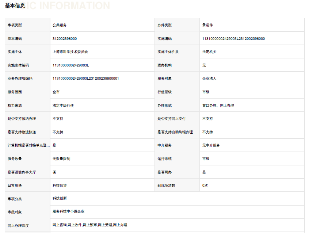Select the "办件类型" label
This screenshot has height=237, width=313.
[164, 25]
